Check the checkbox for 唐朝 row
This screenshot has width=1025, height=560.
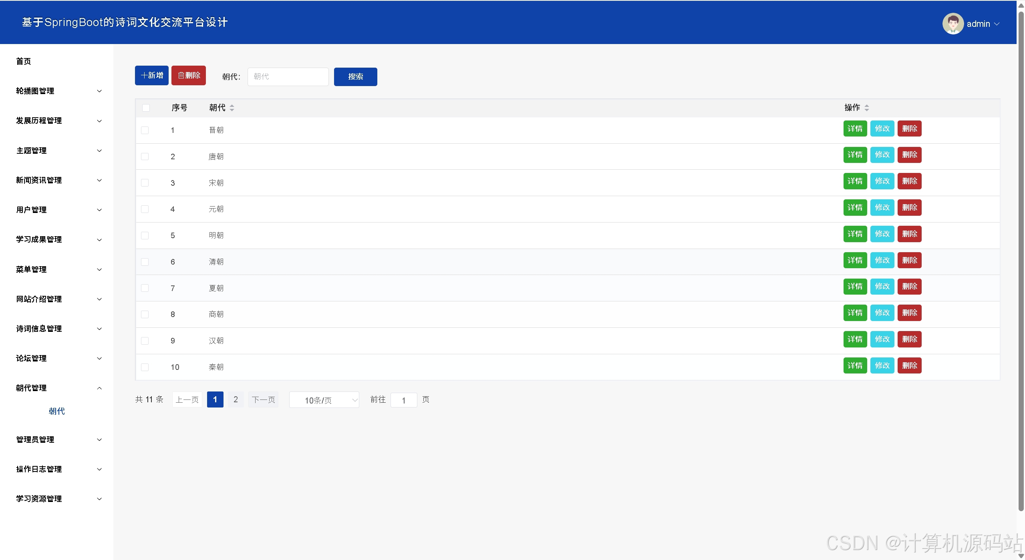145,157
